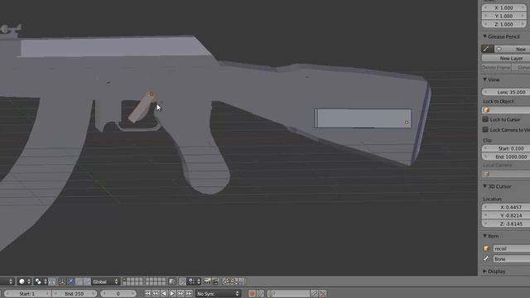
Task: Click the OpenGL render image camera icon
Action: 207,281
